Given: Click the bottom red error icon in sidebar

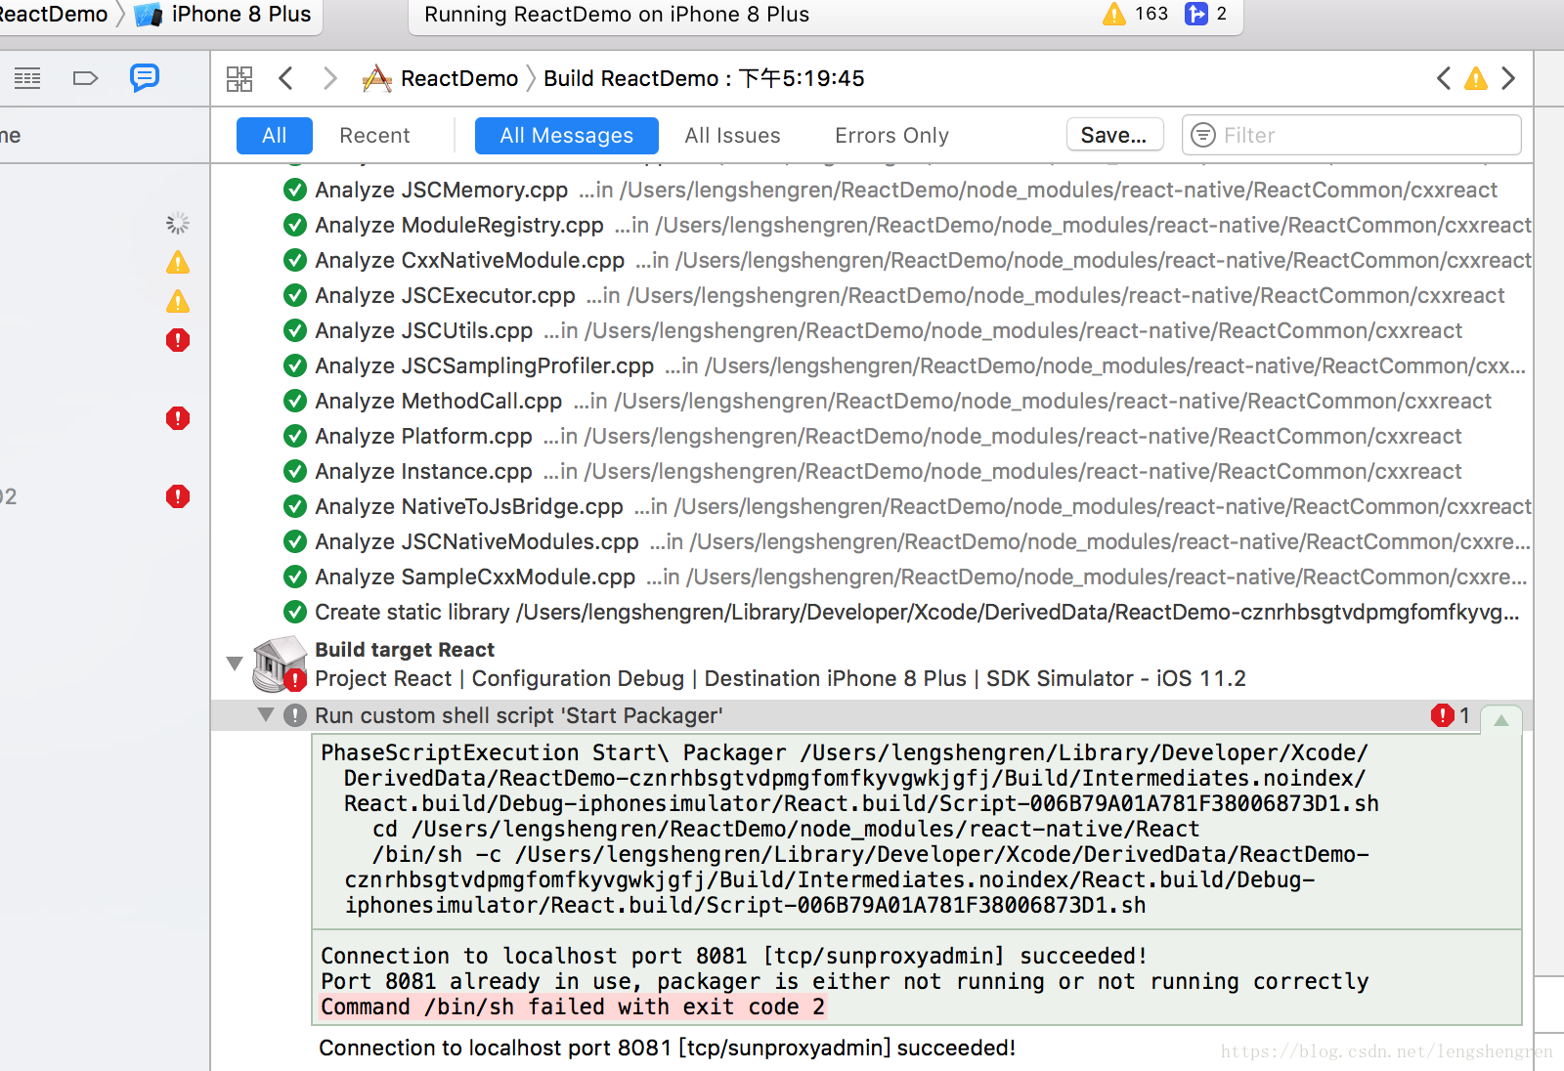Looking at the screenshot, I should tap(178, 496).
